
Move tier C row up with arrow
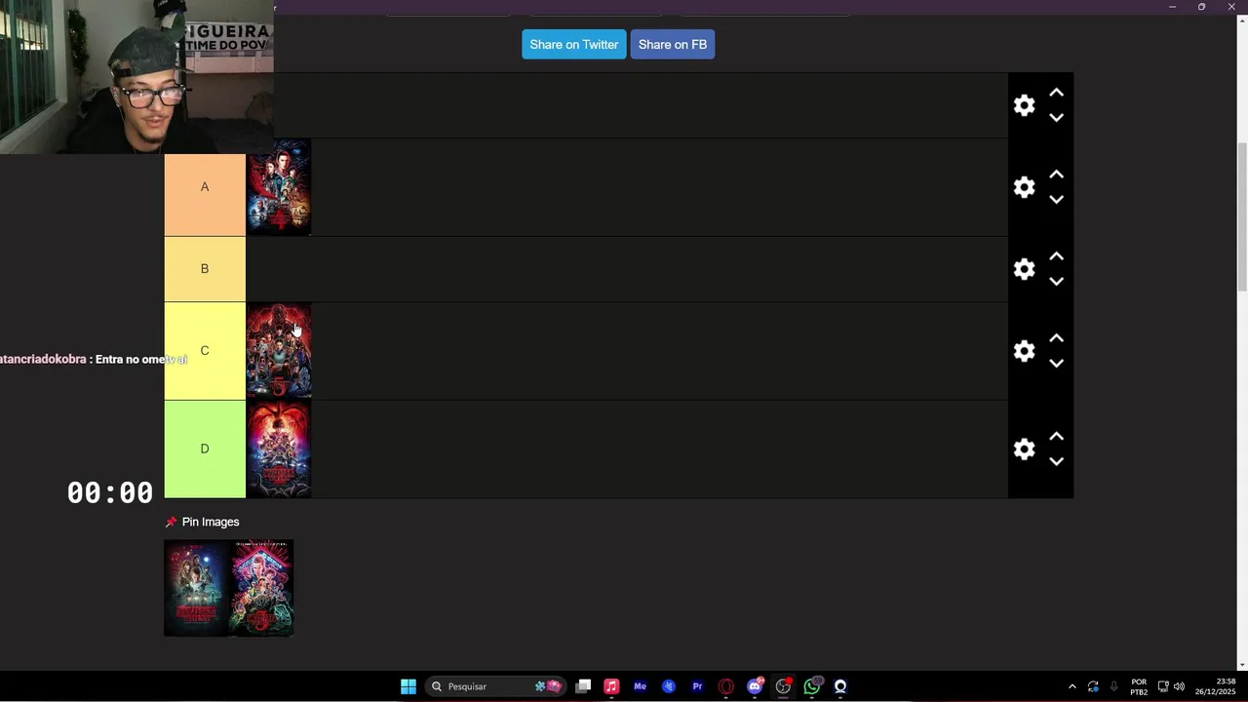tap(1056, 338)
